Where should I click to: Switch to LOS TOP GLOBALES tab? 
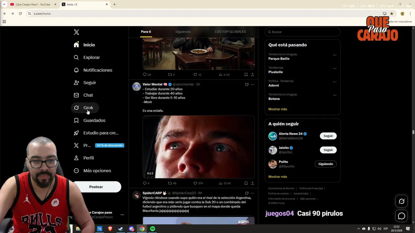click(230, 32)
